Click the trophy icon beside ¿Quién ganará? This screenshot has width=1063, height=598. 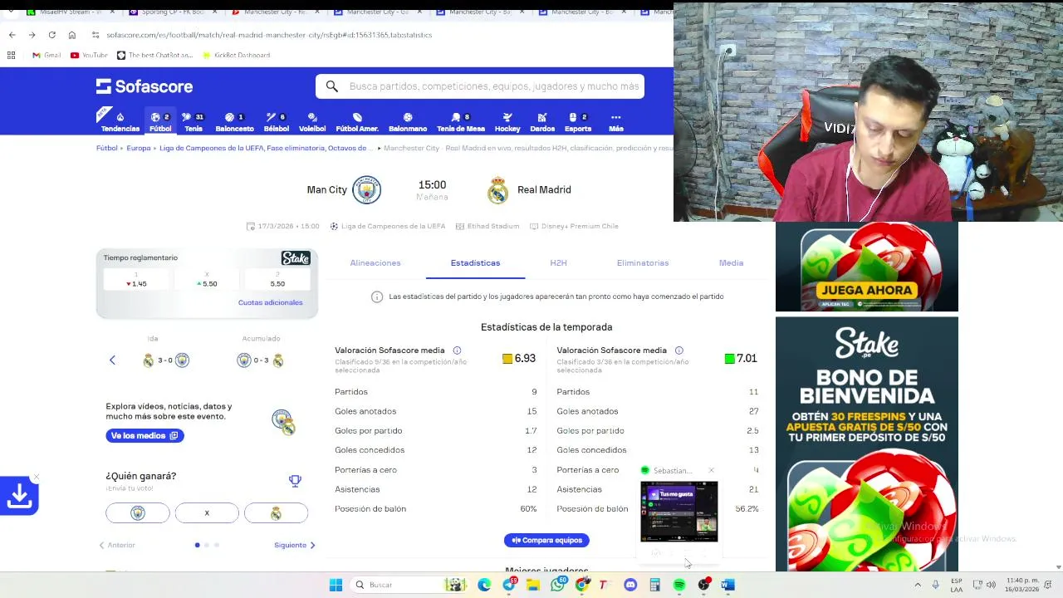[295, 481]
